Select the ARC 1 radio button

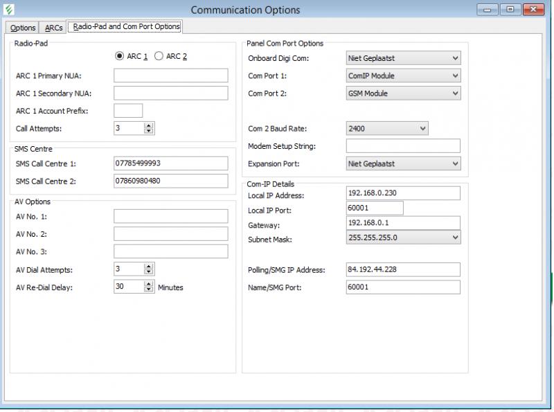point(120,56)
